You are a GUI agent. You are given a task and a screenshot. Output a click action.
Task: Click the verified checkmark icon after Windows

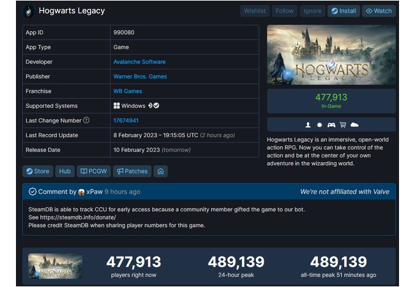tap(156, 105)
